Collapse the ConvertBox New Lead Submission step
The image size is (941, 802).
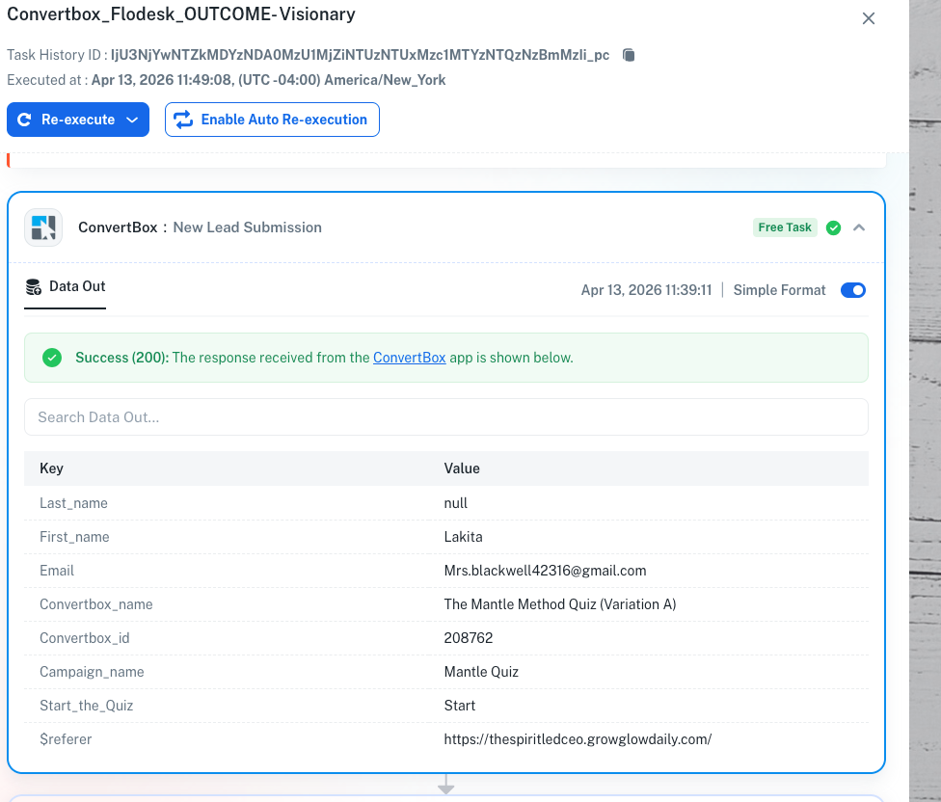pyautogui.click(x=859, y=227)
